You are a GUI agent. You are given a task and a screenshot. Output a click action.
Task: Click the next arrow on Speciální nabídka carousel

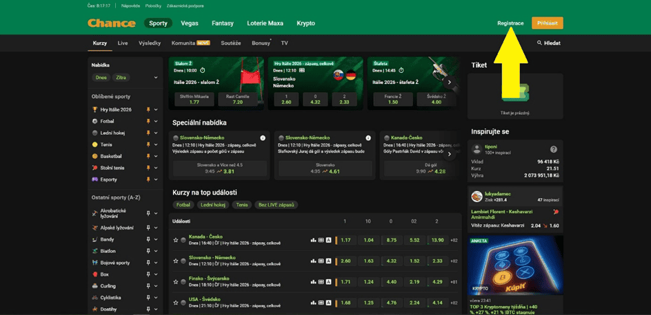coord(449,155)
